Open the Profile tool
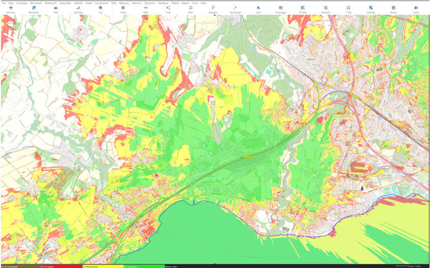Screen dimensions: 430x268 pyautogui.click(x=303, y=9)
